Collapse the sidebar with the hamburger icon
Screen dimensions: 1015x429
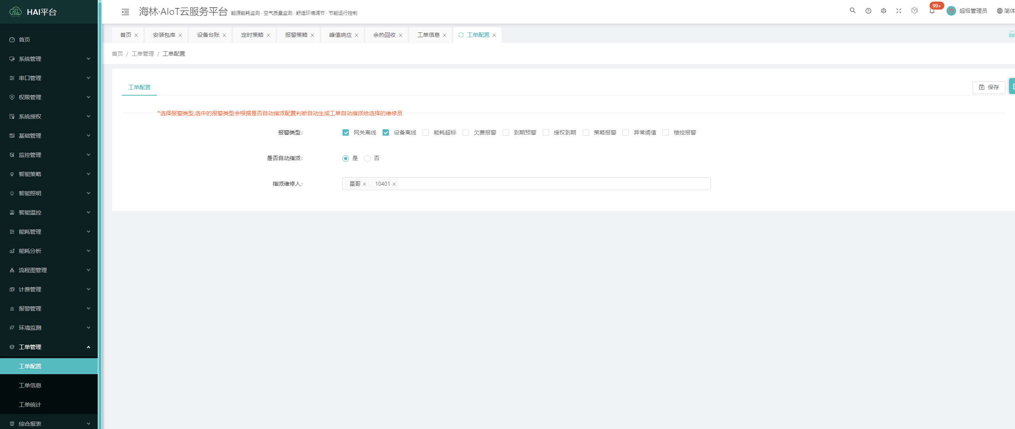tap(125, 12)
